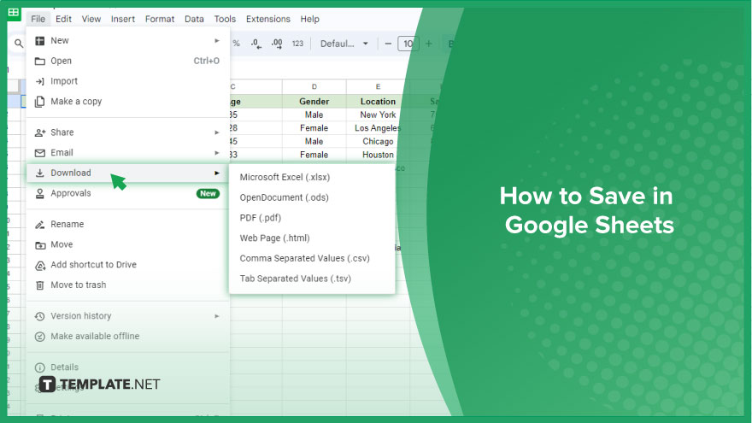The width and height of the screenshot is (752, 423).
Task: Open the Format menu
Action: [x=160, y=19]
